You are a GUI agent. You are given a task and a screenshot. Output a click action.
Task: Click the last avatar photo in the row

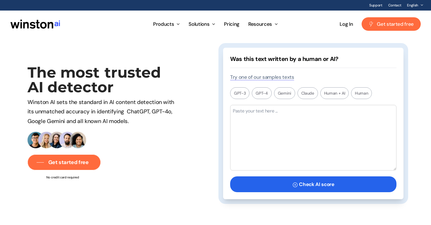coord(78,140)
